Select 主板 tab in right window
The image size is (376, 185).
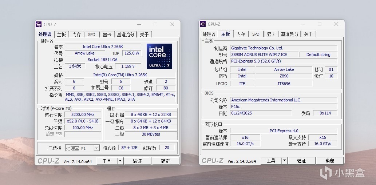point(226,34)
